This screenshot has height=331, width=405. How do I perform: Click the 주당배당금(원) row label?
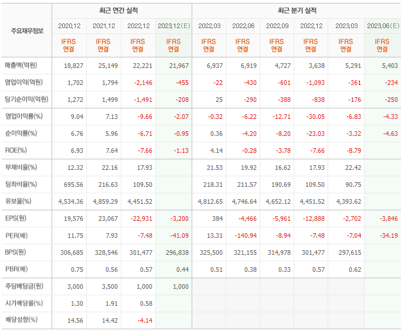point(24,286)
